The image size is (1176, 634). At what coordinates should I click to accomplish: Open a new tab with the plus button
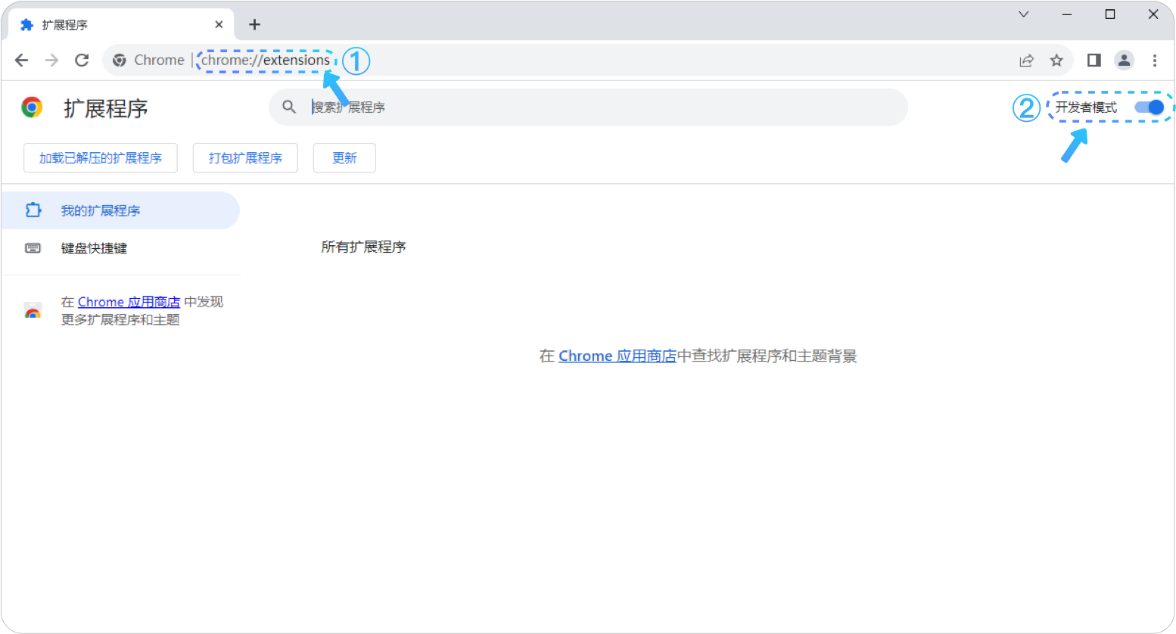tap(254, 25)
